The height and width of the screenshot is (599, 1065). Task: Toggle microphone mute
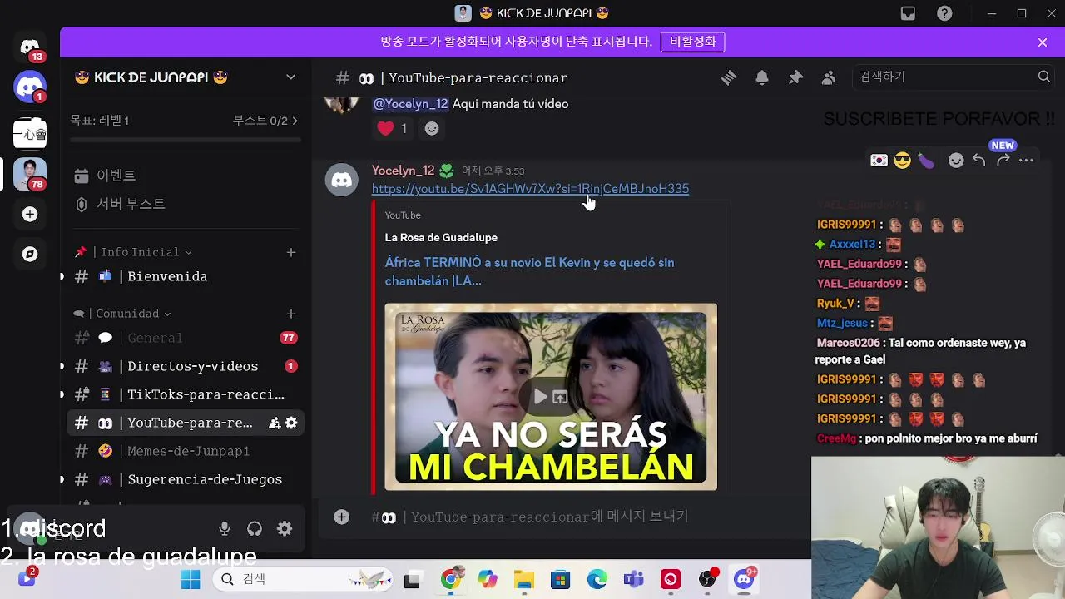pyautogui.click(x=225, y=528)
